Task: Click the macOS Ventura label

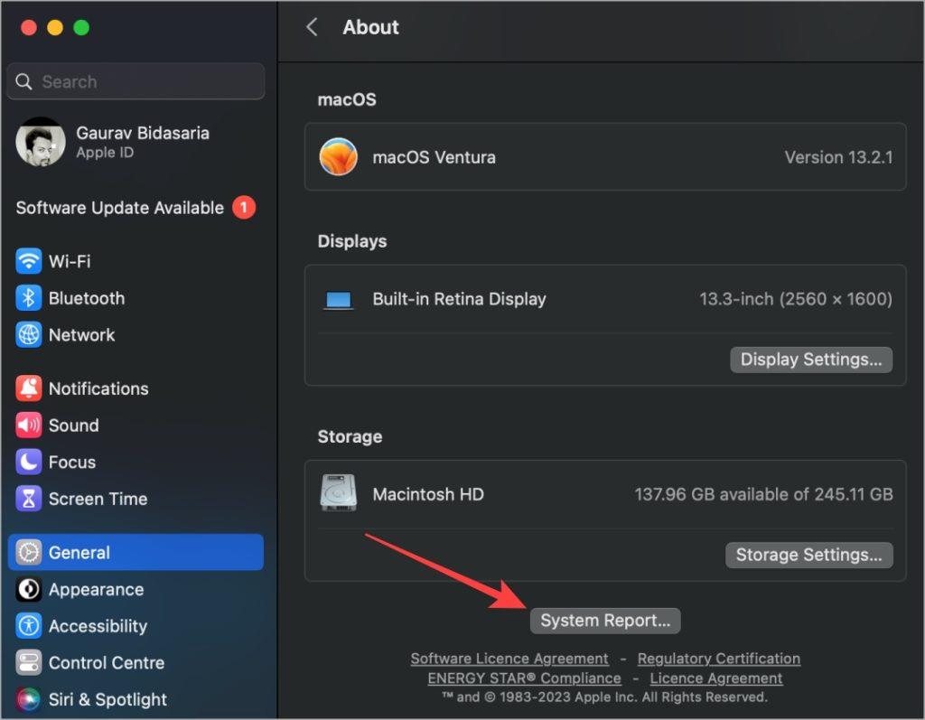Action: click(434, 157)
